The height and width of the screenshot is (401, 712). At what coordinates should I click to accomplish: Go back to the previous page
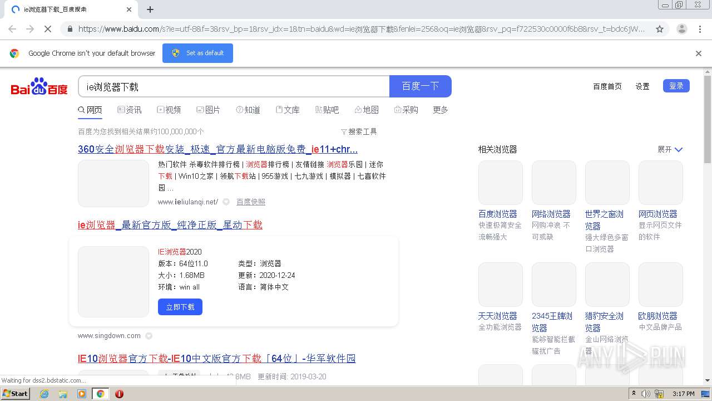(12, 29)
